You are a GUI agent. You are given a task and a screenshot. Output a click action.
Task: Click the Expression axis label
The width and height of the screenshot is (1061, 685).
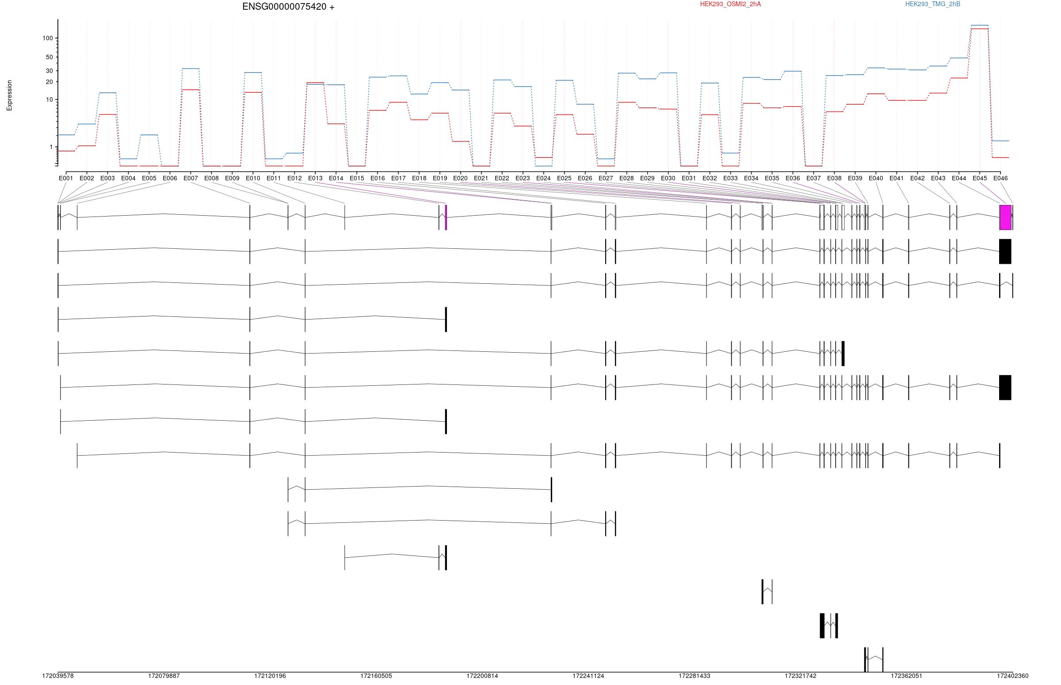9,95
